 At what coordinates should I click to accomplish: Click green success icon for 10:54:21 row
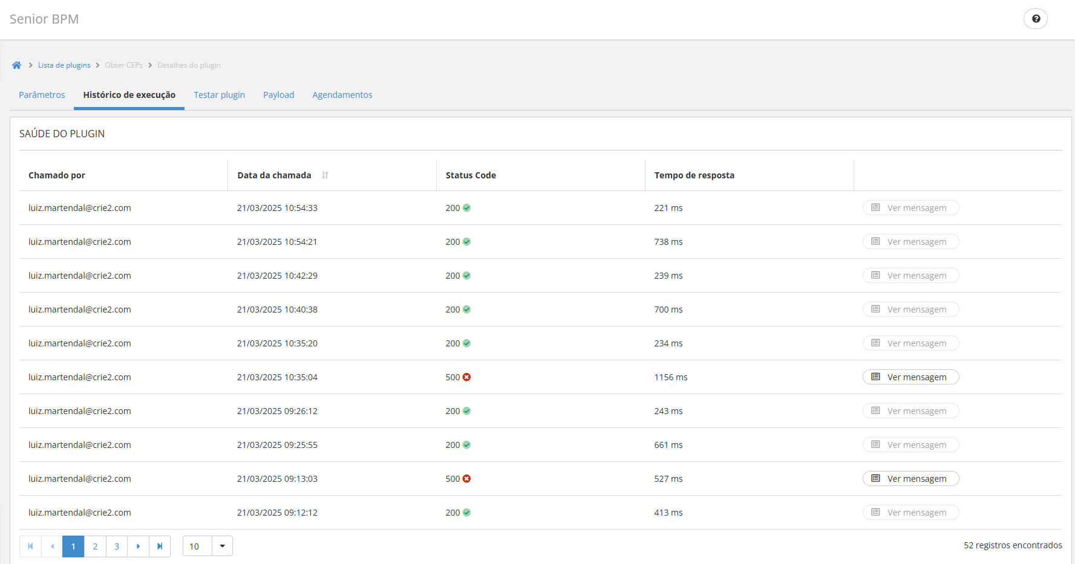point(466,242)
